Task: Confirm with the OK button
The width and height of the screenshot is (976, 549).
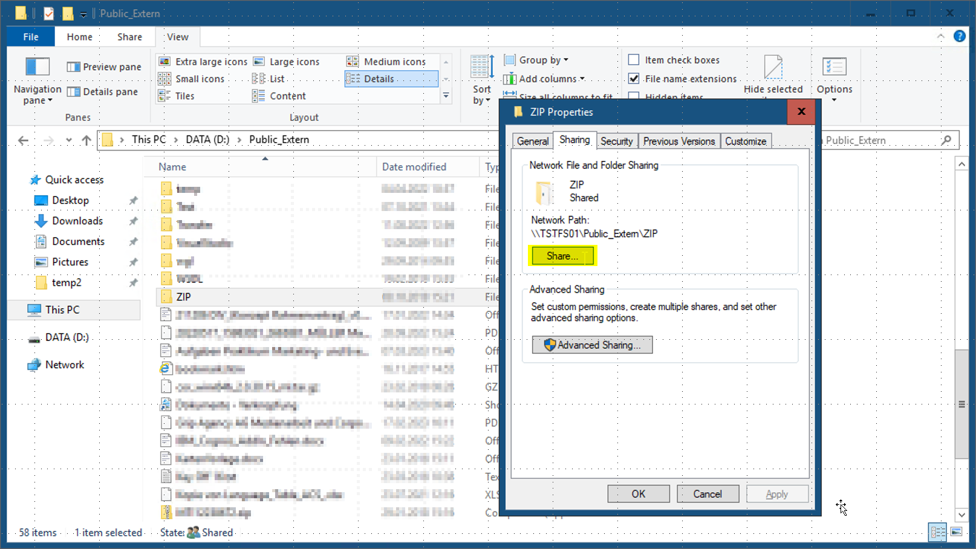Action: 639,494
